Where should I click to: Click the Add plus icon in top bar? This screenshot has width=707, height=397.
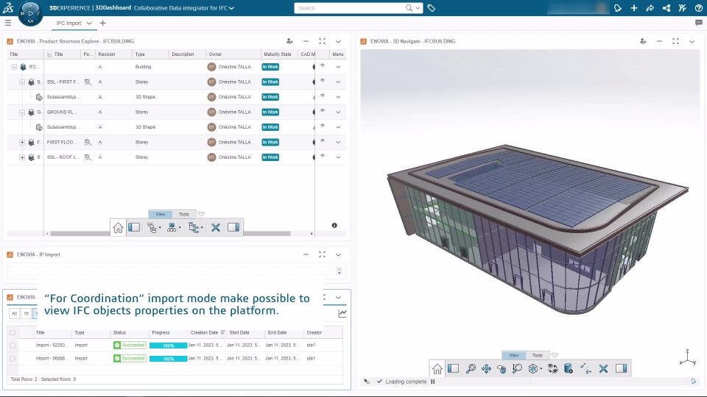click(x=634, y=8)
